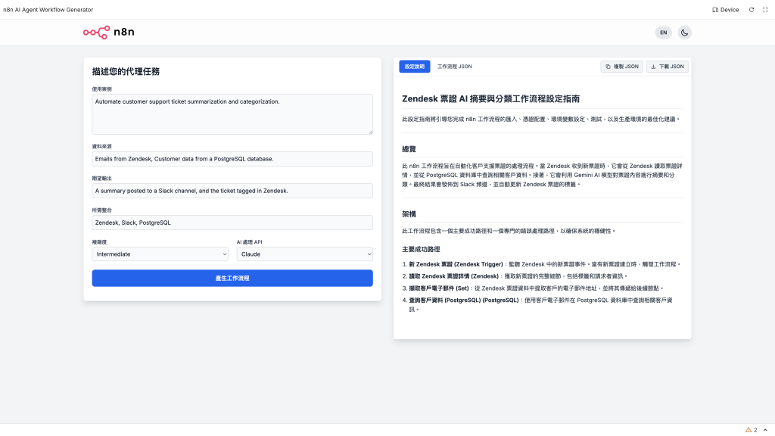Click the refresh icon in top bar
Screen dimensions: 775x436
(752, 10)
